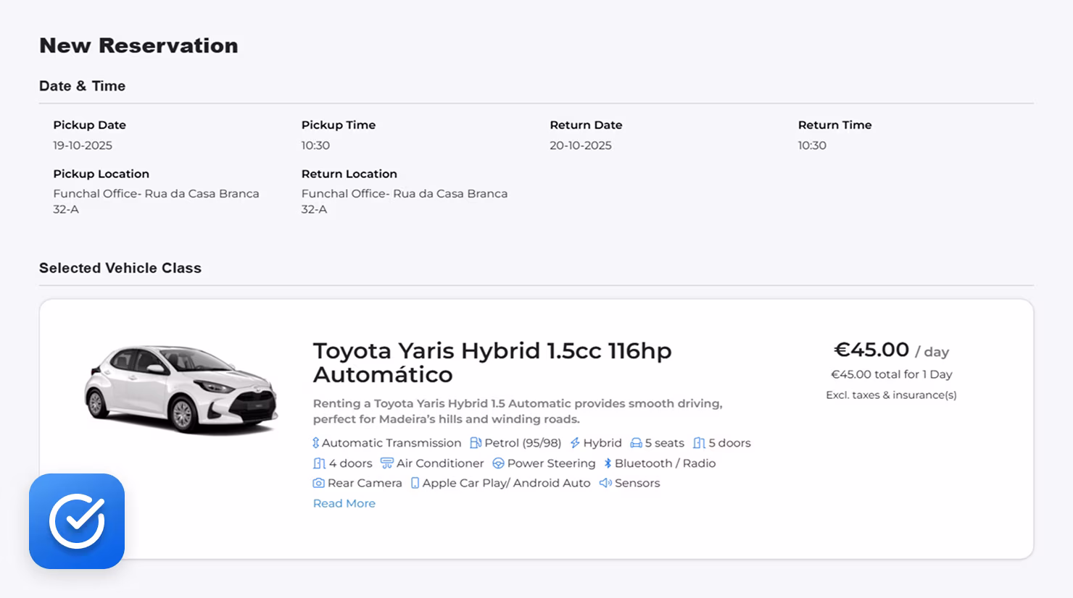Open the Read More link
1073x598 pixels.
pos(344,503)
